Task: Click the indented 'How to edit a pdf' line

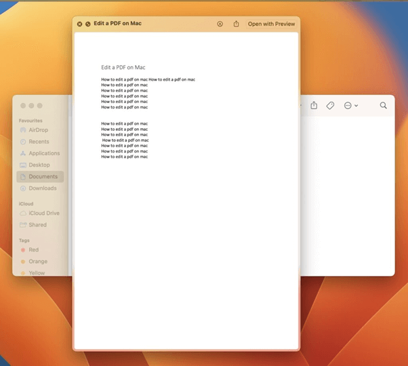Action: coord(125,140)
